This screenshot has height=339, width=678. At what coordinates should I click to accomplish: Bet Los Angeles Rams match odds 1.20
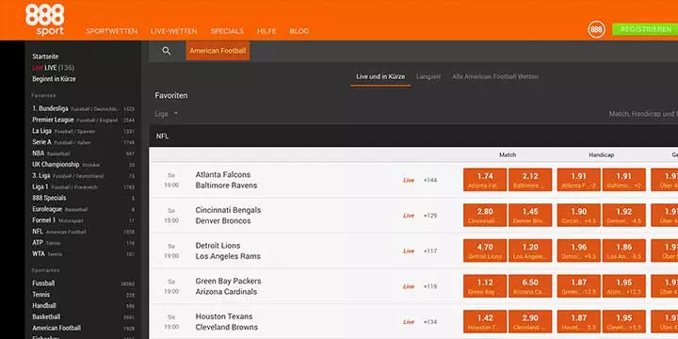click(x=530, y=250)
